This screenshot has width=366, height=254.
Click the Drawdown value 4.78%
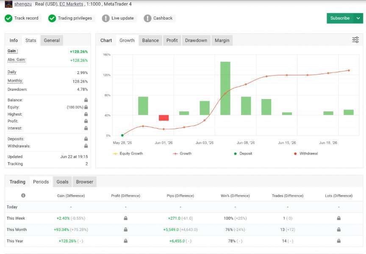(x=83, y=89)
